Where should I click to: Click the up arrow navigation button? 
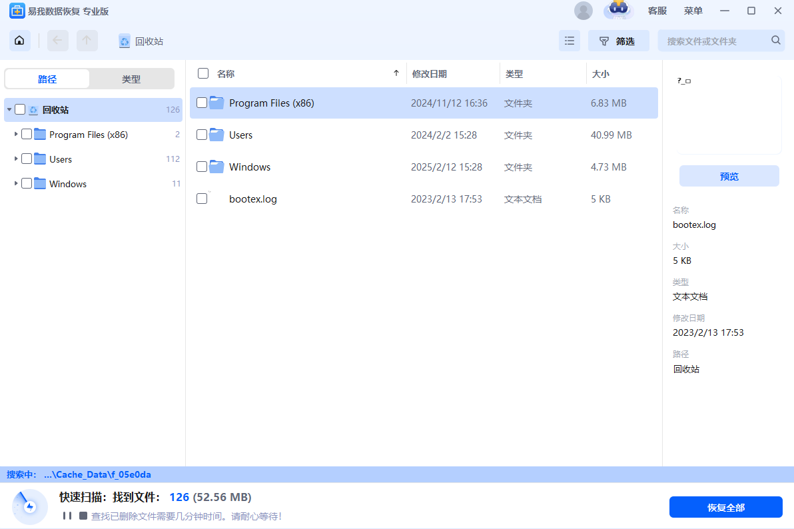(87, 41)
